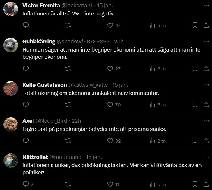Screen dimensions: 212x190
Task: Share Nättrollet's tweet
Action: [x=206, y=184]
